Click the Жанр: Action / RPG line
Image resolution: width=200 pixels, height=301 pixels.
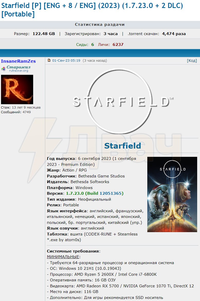click(67, 170)
